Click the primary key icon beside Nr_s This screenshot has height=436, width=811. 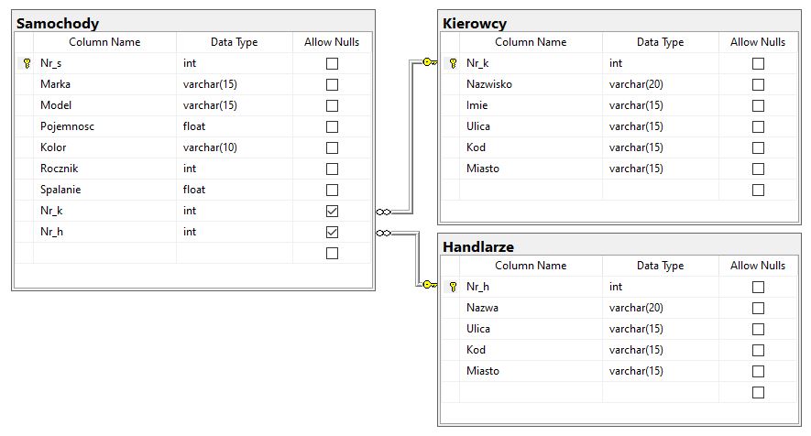coord(25,63)
